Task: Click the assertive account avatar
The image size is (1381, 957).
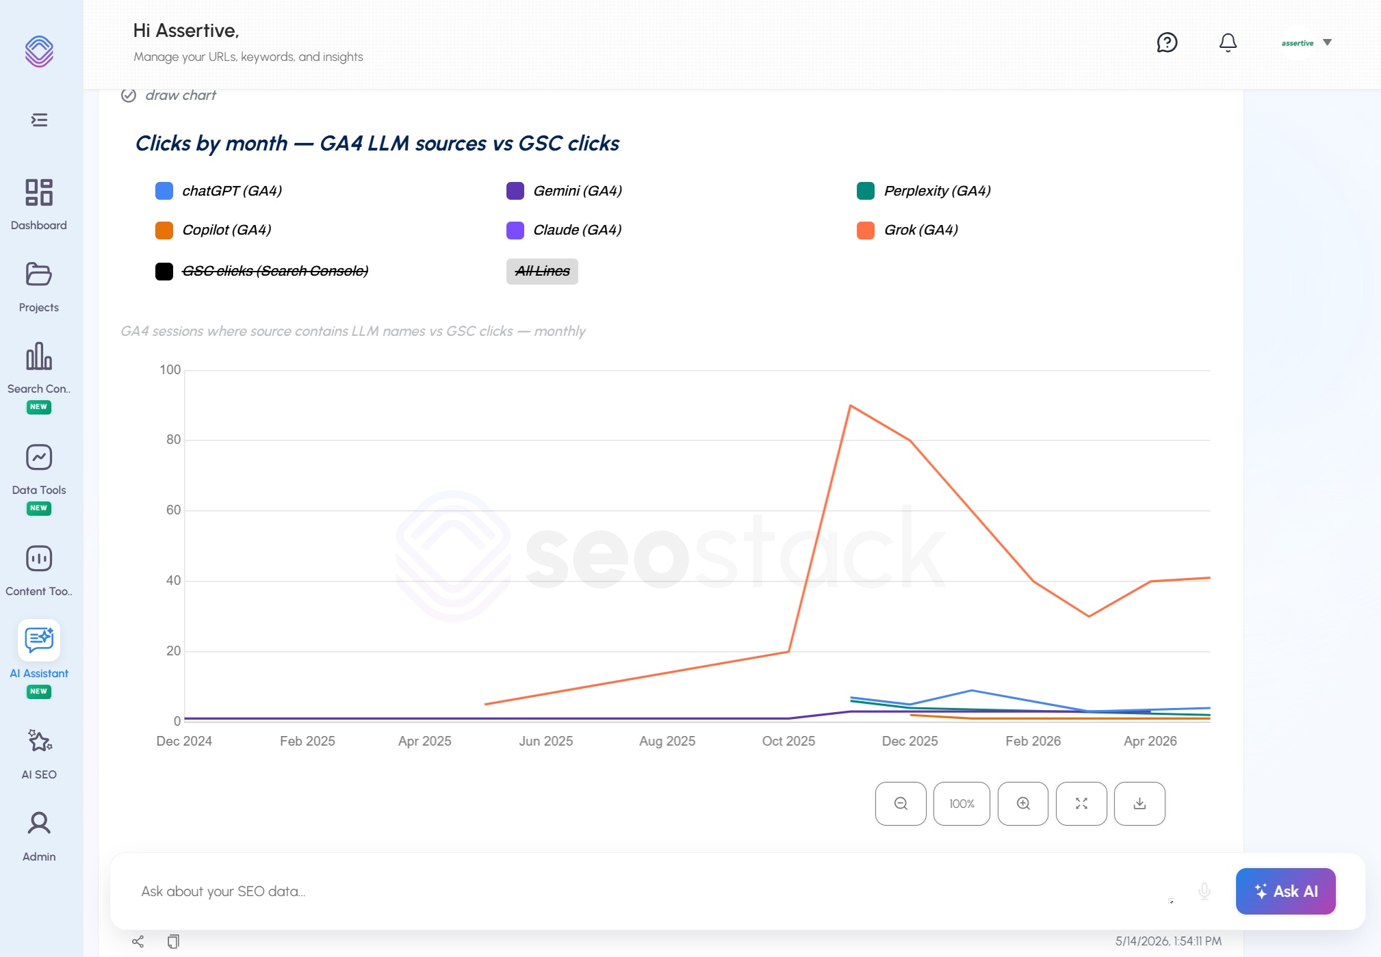Action: point(1298,42)
